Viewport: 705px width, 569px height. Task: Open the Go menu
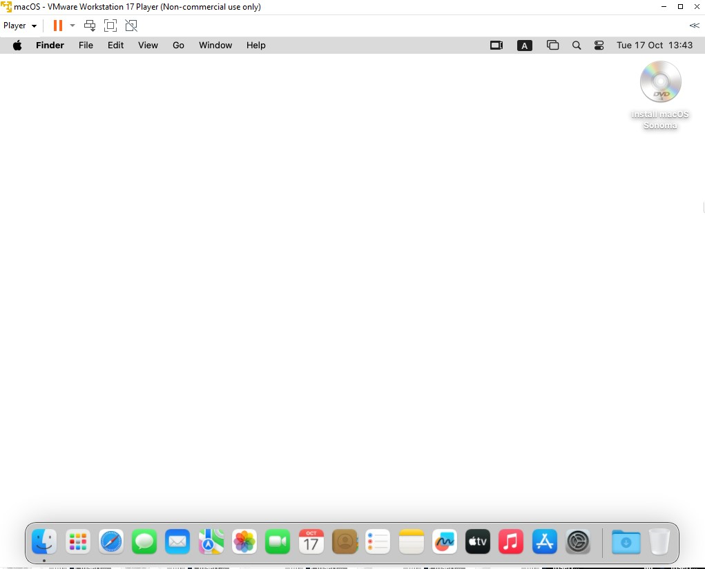(178, 46)
